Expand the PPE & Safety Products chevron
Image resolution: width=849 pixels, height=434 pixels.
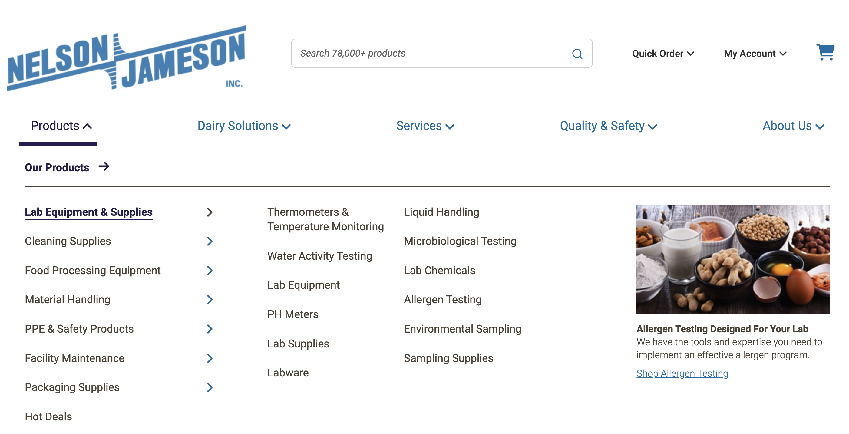(x=210, y=329)
